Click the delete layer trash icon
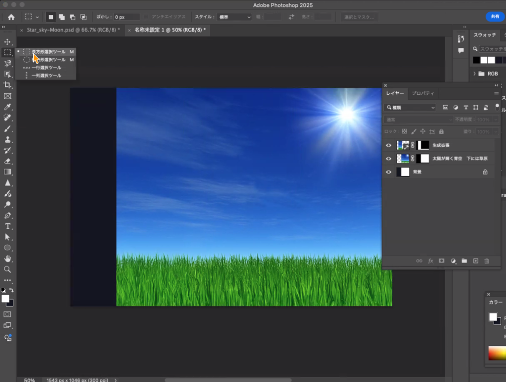 click(487, 261)
